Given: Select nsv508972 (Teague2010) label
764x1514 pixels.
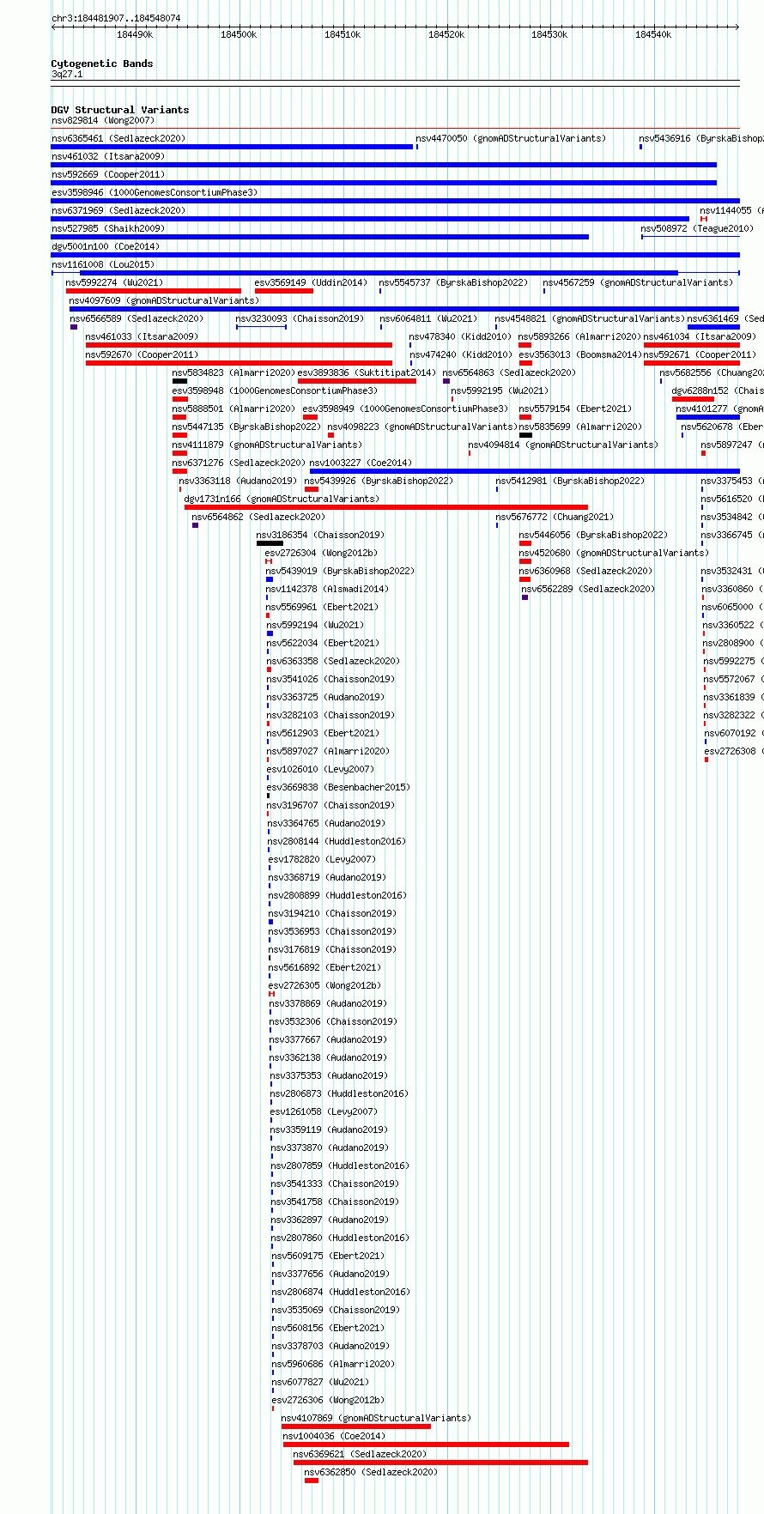Looking at the screenshot, I should (x=697, y=228).
